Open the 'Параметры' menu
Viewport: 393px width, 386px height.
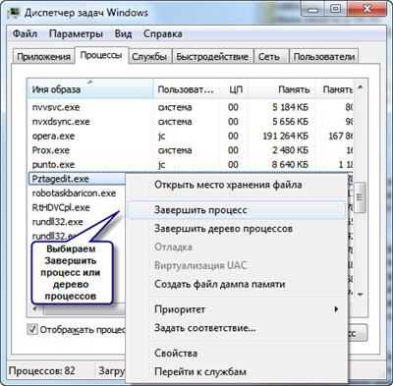pyautogui.click(x=76, y=33)
